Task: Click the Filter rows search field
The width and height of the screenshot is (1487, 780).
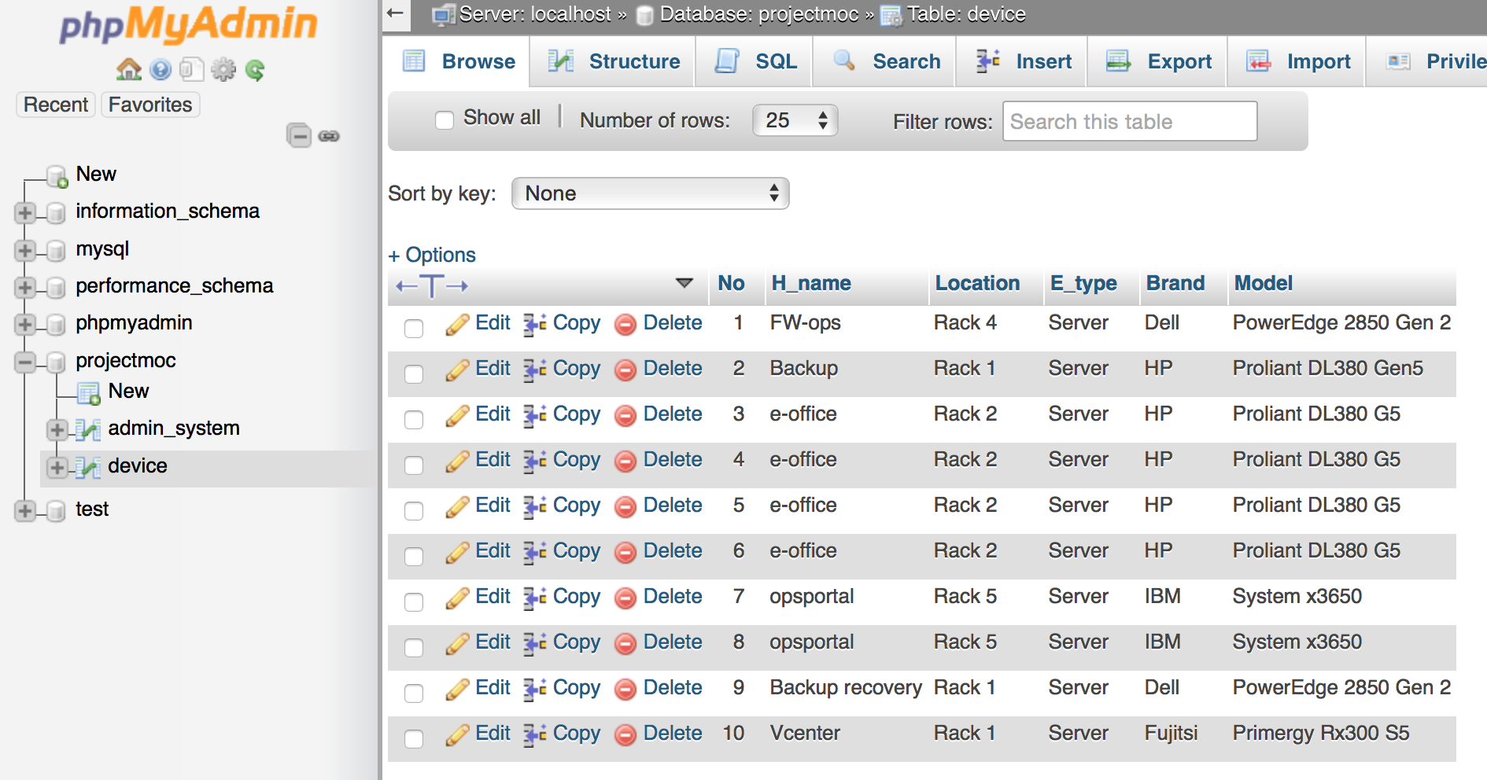Action: (x=1130, y=121)
